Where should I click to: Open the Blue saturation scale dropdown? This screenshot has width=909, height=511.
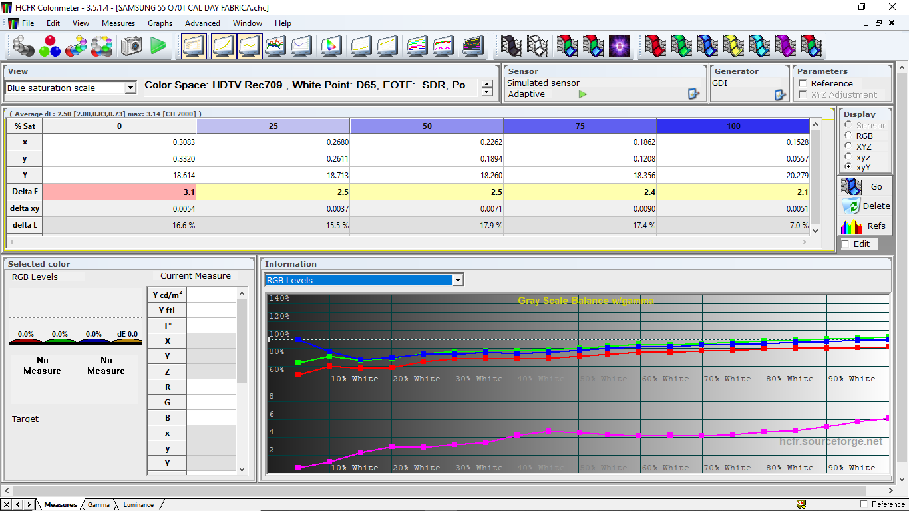130,88
